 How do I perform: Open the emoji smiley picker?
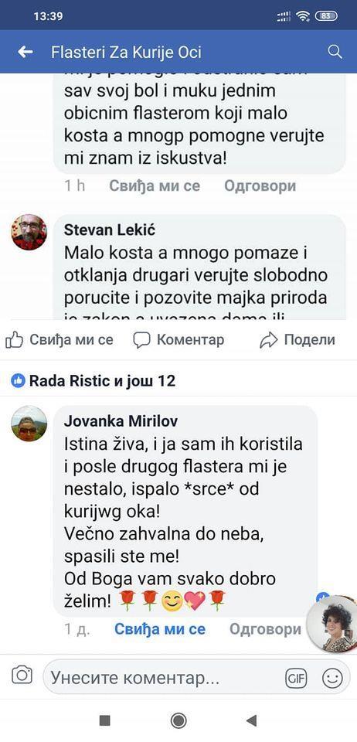click(x=332, y=679)
